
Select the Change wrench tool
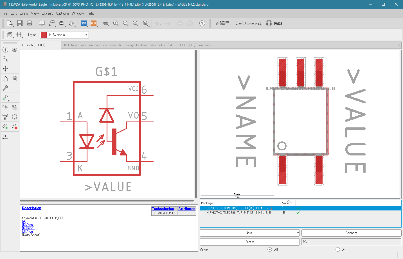coord(5,88)
